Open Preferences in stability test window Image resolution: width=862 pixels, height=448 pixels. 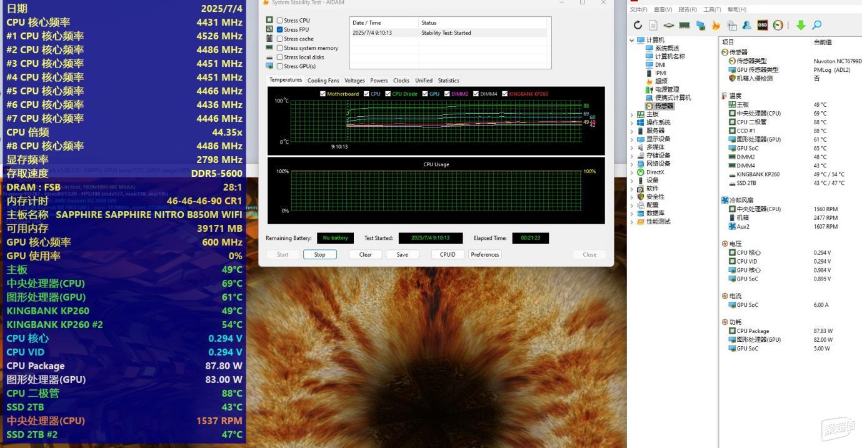(485, 254)
